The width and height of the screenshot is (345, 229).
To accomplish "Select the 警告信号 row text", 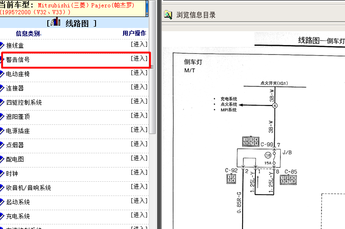I will click(x=18, y=60).
